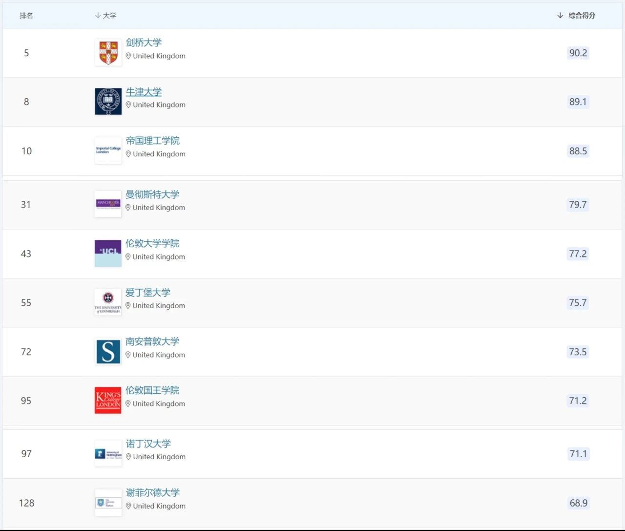Click rank number 97

coord(26,454)
